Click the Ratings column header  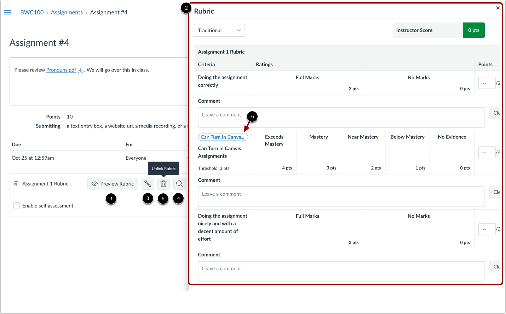264,64
